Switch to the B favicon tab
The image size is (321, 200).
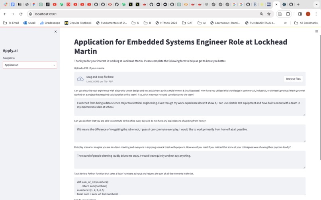(255, 4)
